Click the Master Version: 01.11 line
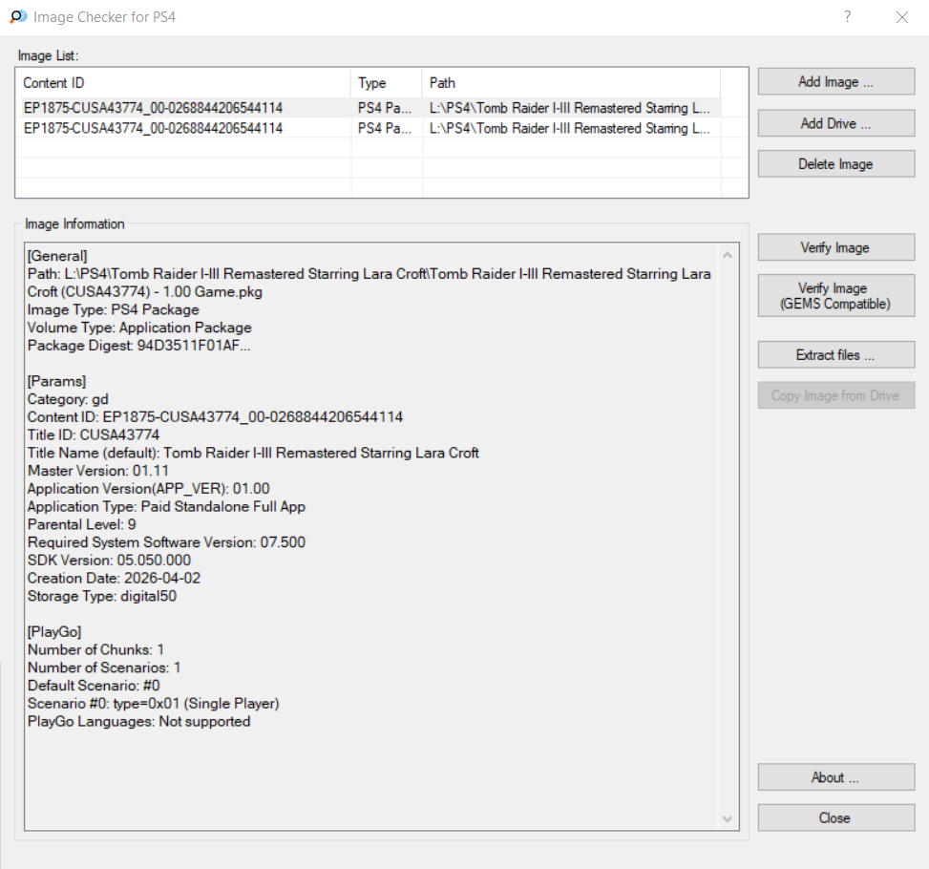 tap(98, 471)
